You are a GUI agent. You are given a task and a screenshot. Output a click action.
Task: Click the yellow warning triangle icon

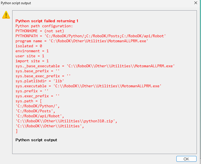[x=6, y=15]
